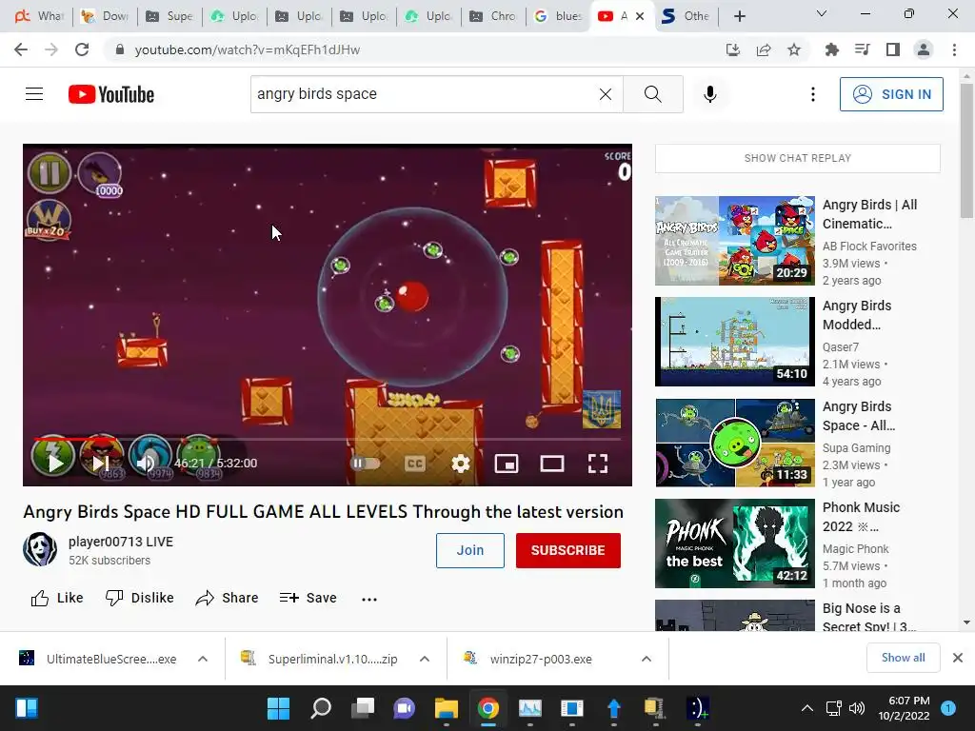975x731 pixels.
Task: Mute the video volume
Action: click(x=146, y=464)
